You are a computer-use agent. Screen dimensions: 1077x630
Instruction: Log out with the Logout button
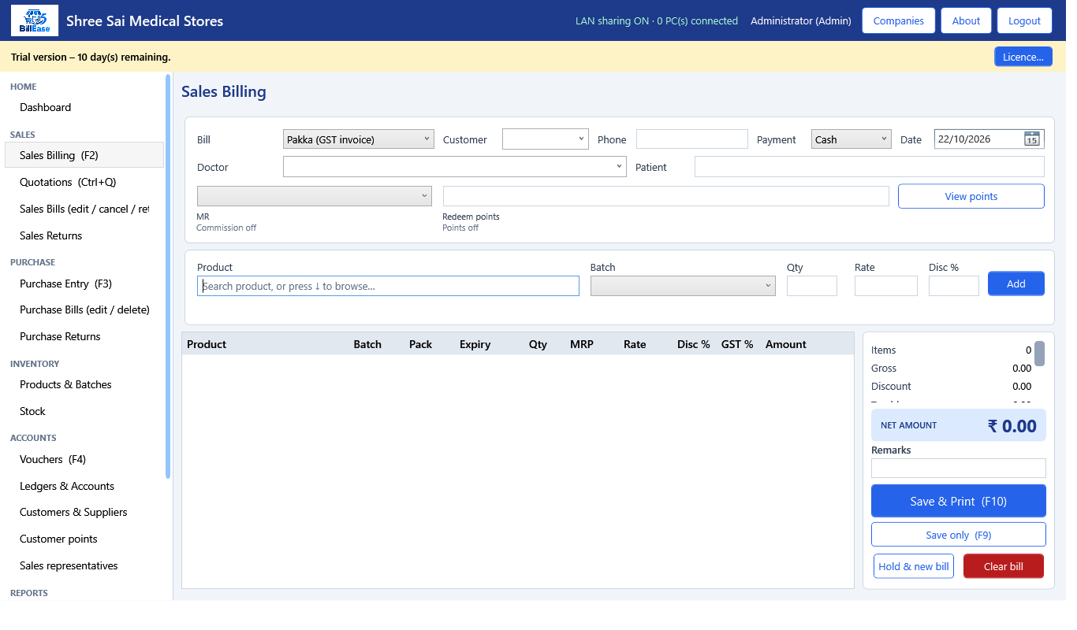coord(1025,20)
